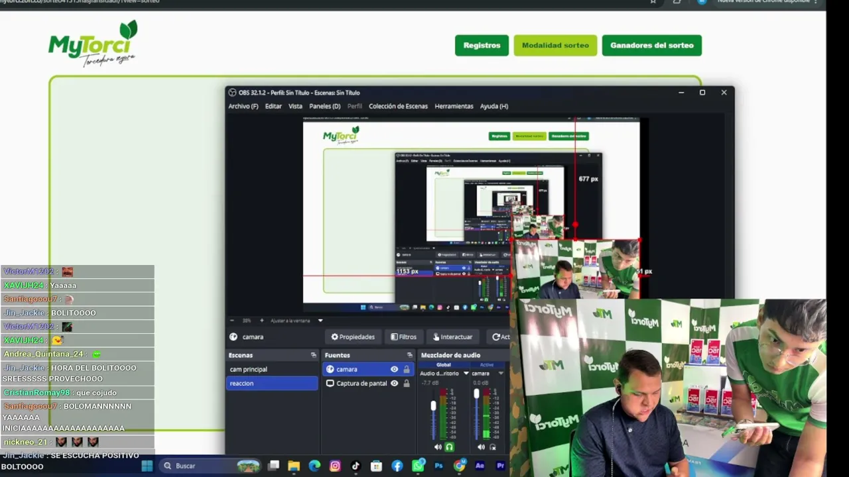The height and width of the screenshot is (477, 849).
Task: Switch to the Active audio mixer tab
Action: pos(487,364)
